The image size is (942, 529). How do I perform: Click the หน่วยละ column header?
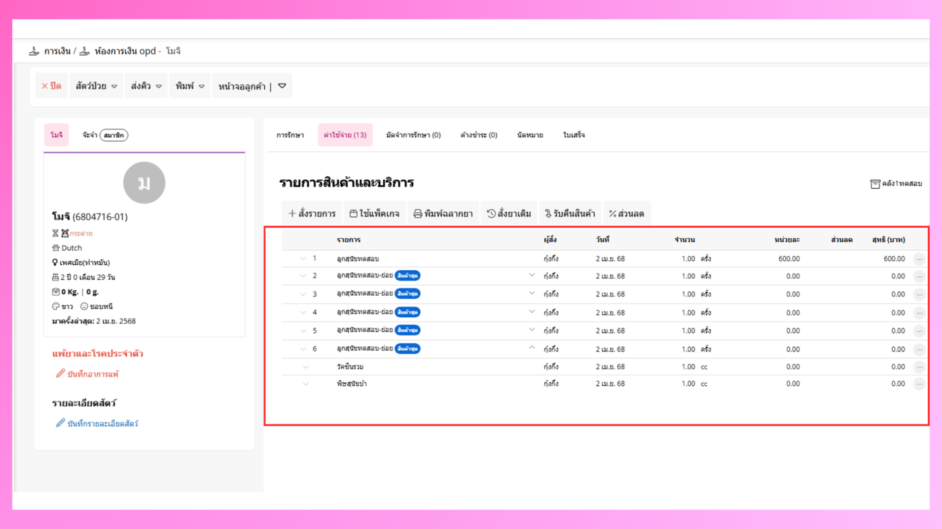click(787, 240)
